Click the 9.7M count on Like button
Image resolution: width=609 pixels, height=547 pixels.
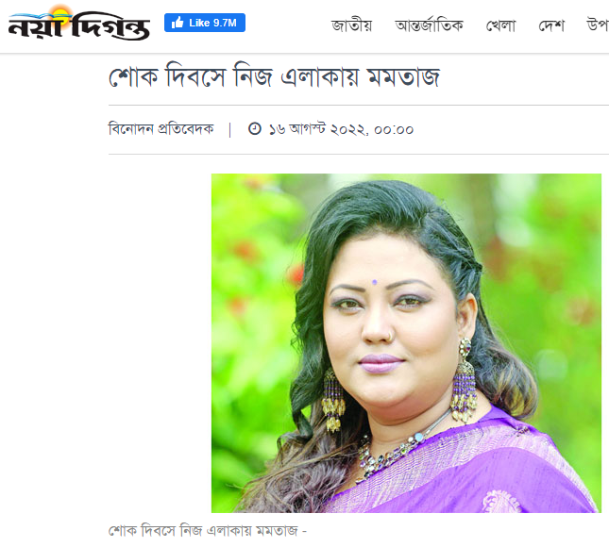coord(225,23)
